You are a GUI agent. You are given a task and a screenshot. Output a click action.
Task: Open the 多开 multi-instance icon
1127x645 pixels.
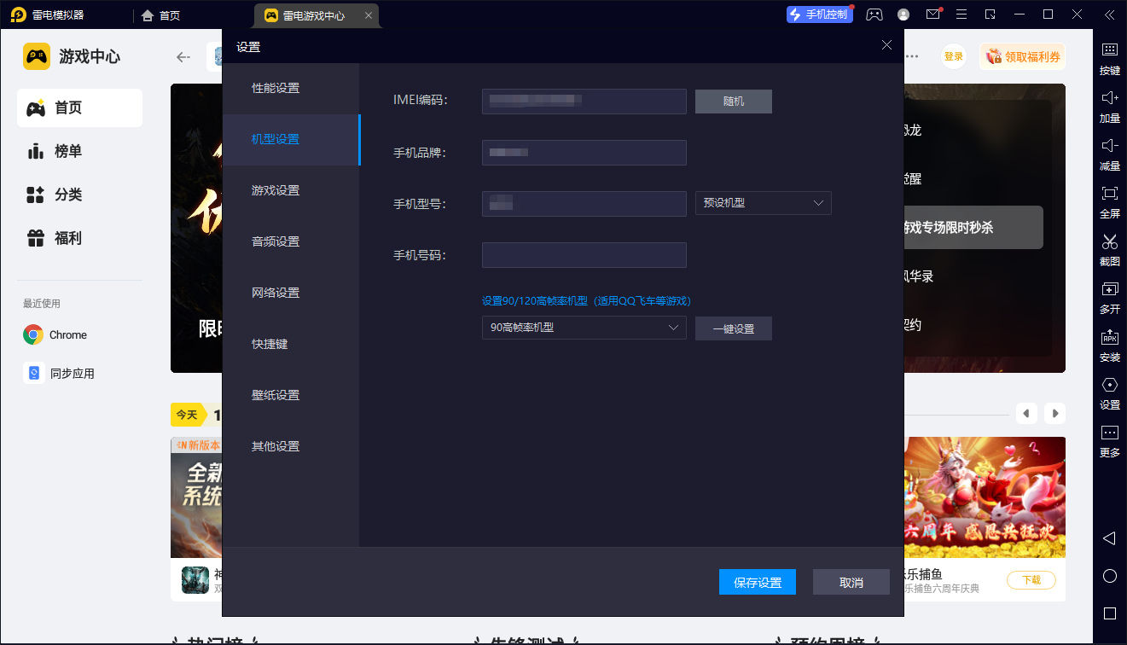pyautogui.click(x=1109, y=289)
